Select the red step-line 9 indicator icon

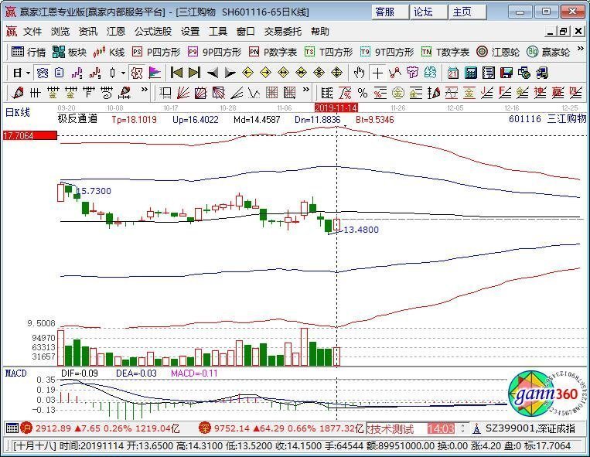(x=95, y=73)
